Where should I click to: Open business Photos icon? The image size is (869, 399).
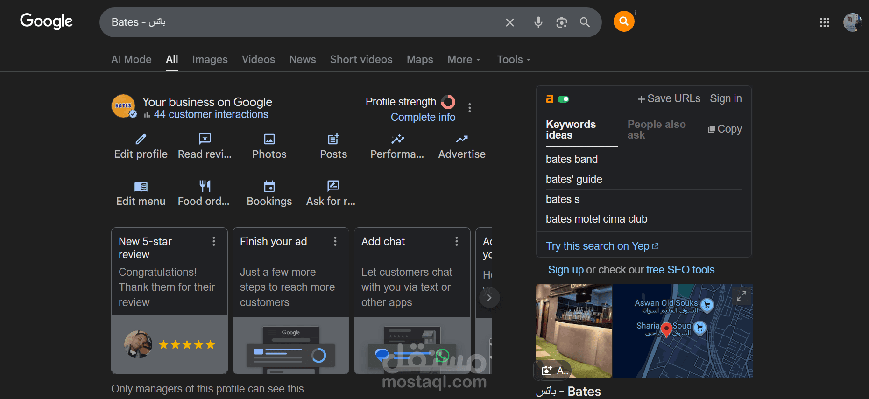tap(269, 139)
